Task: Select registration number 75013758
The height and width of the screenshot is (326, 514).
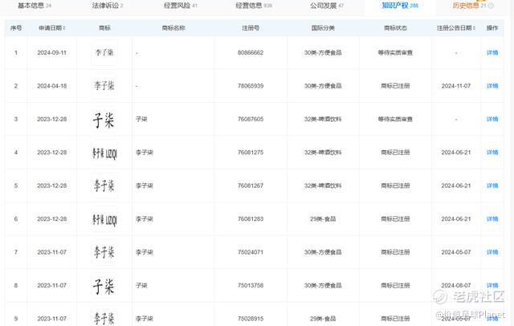Action: click(251, 285)
